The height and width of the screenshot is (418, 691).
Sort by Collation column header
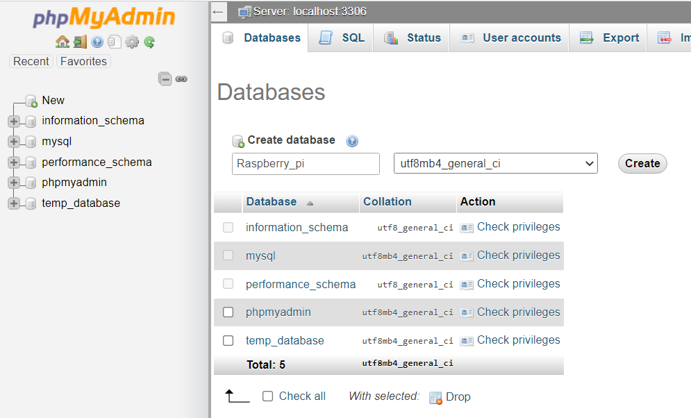point(388,202)
